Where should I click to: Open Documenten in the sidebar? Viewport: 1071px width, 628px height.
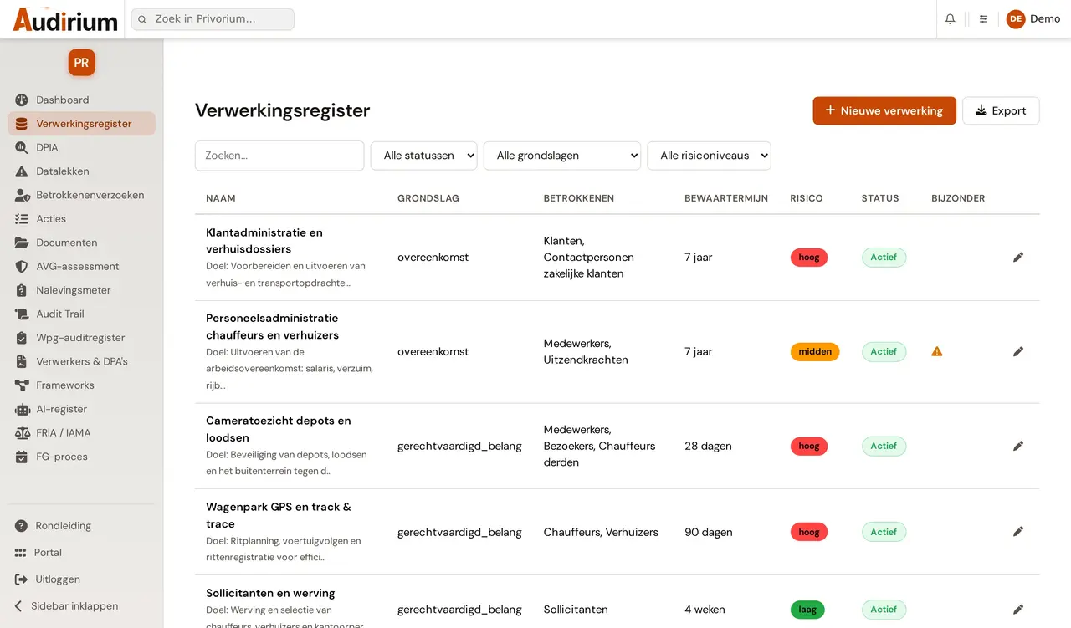point(81,243)
